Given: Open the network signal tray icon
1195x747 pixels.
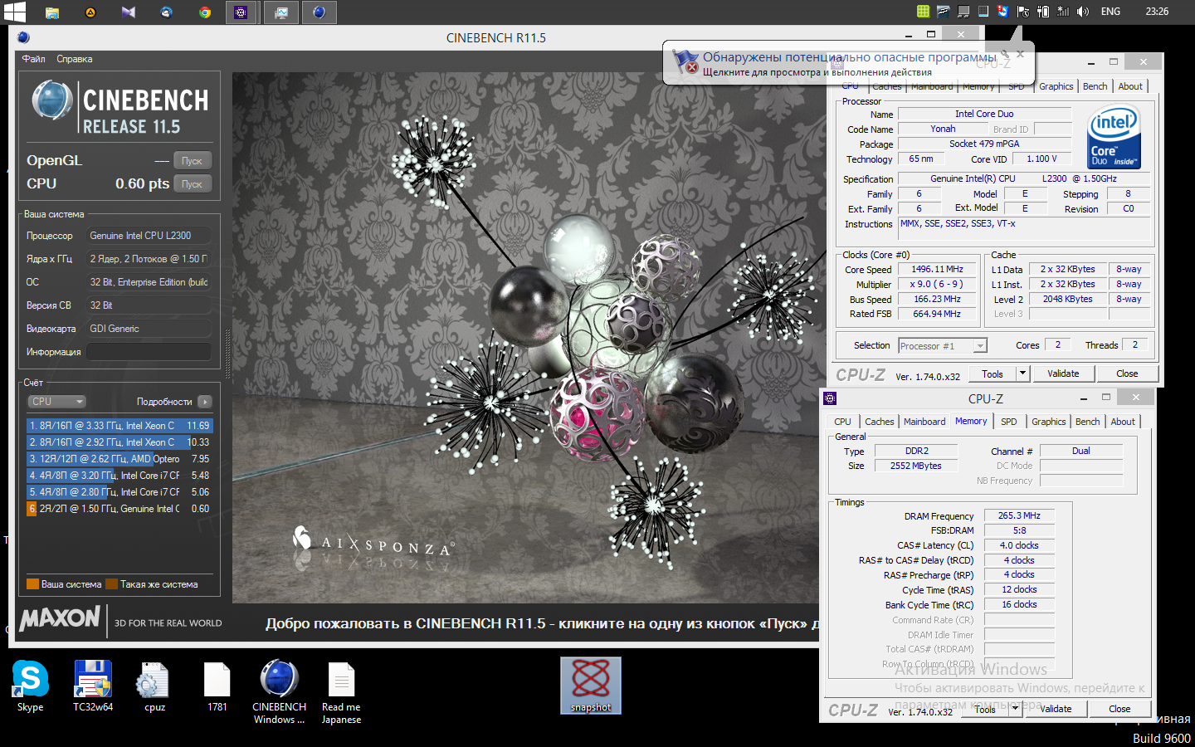Looking at the screenshot, I should (x=1063, y=12).
